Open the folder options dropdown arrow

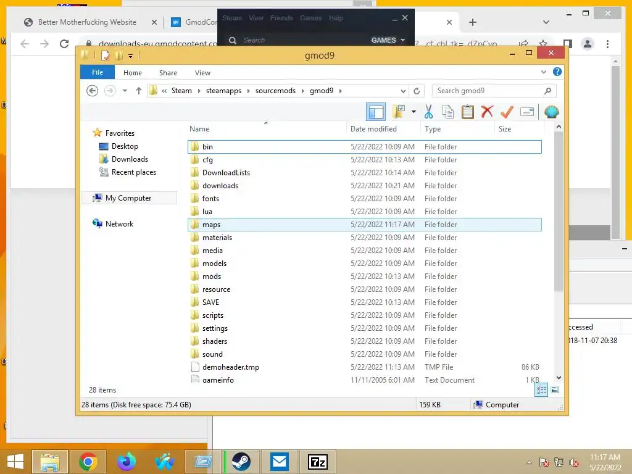(x=414, y=112)
